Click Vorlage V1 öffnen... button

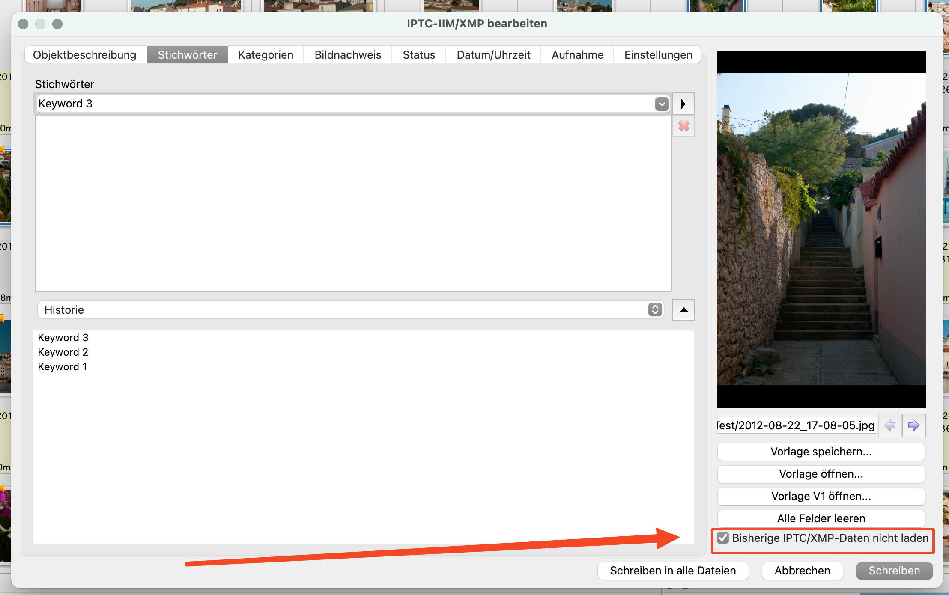821,496
